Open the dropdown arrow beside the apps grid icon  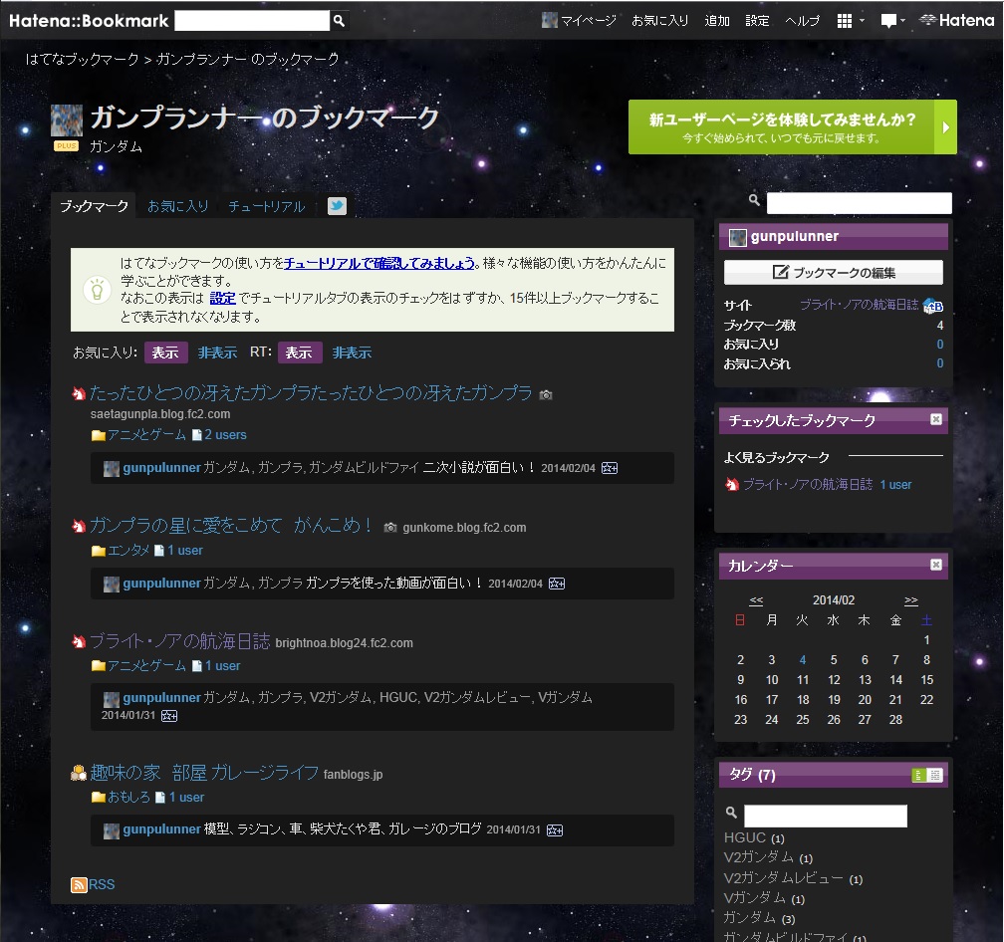(861, 20)
